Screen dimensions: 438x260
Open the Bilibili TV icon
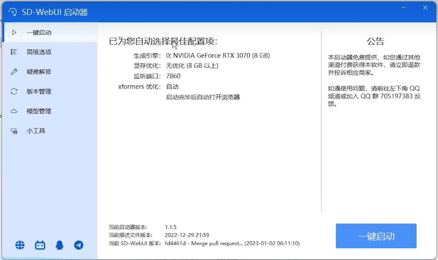pos(40,245)
